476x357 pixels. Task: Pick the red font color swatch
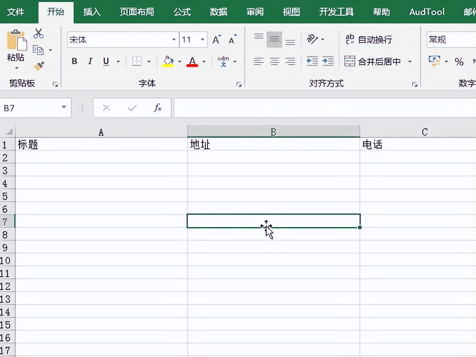pyautogui.click(x=192, y=61)
